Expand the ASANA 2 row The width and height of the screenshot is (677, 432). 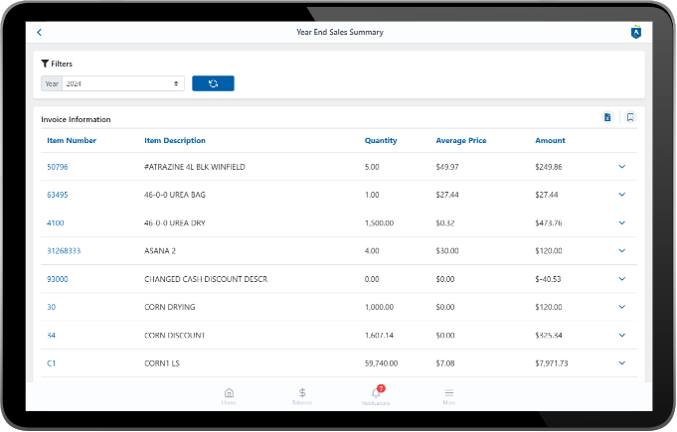pyautogui.click(x=622, y=250)
